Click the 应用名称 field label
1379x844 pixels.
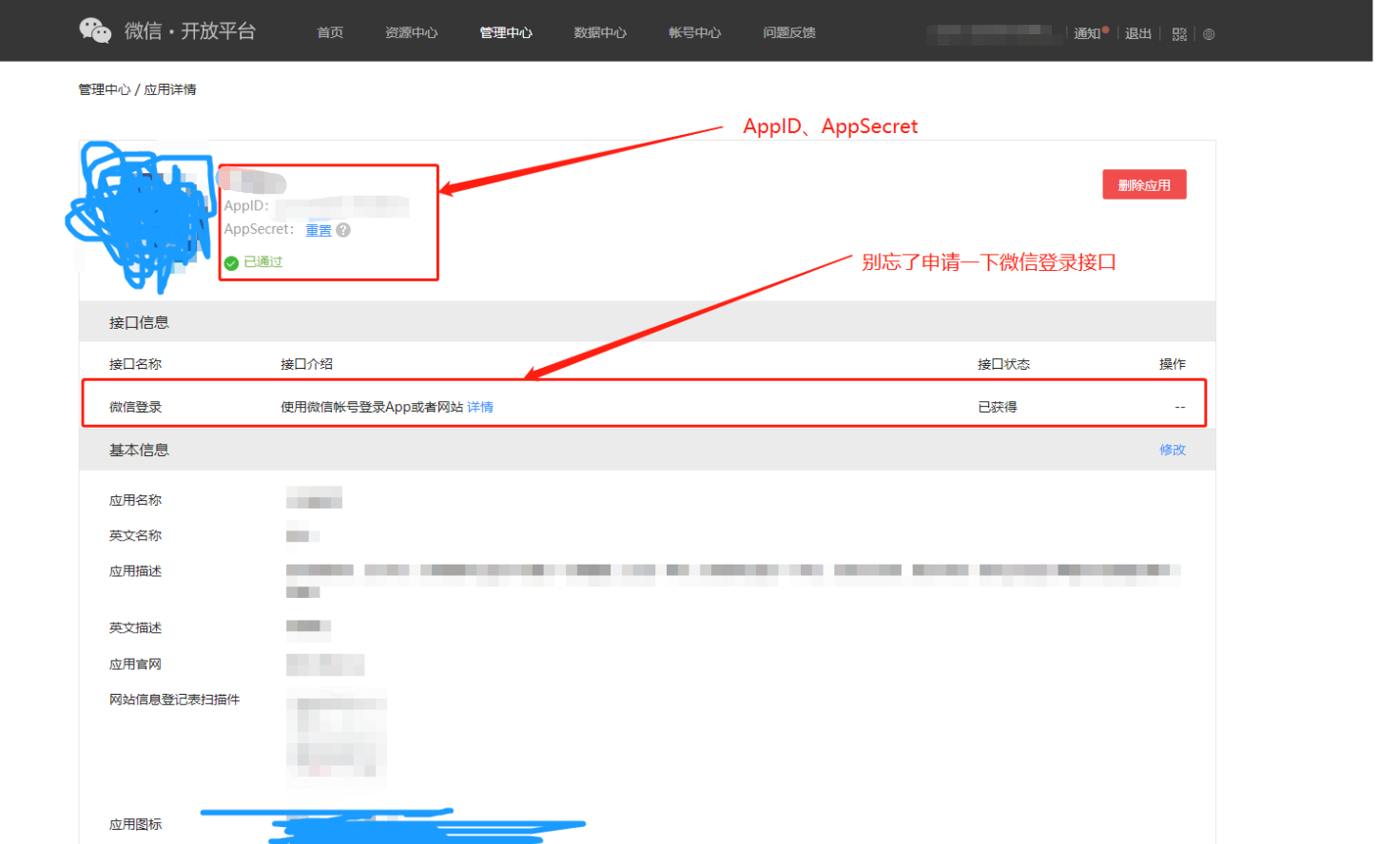point(135,500)
